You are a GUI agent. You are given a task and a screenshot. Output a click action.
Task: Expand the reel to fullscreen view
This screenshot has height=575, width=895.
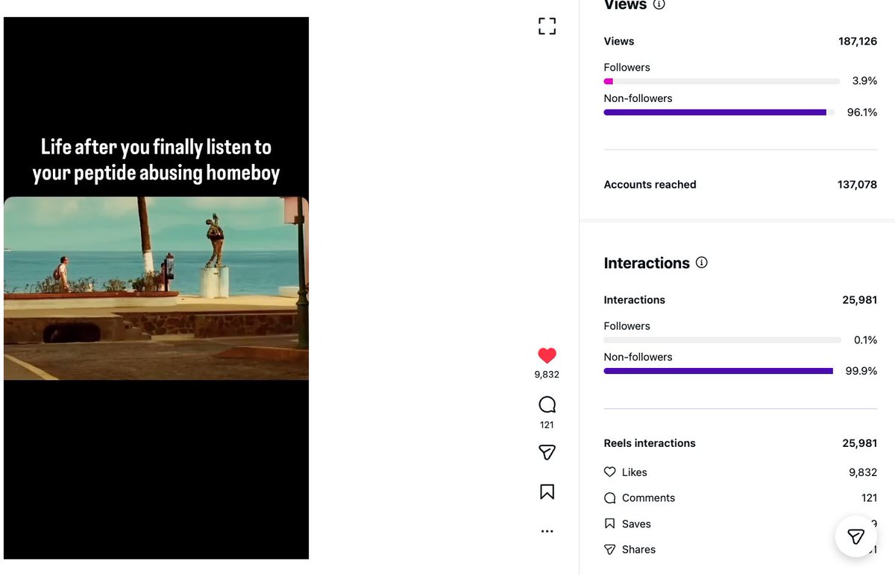547,27
